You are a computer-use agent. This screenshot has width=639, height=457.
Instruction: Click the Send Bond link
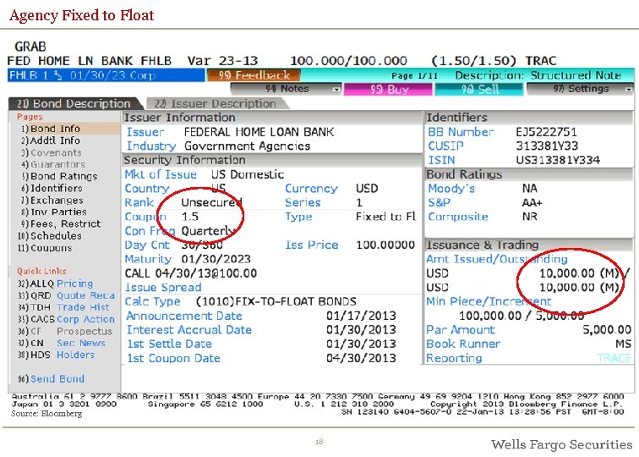[x=52, y=379]
